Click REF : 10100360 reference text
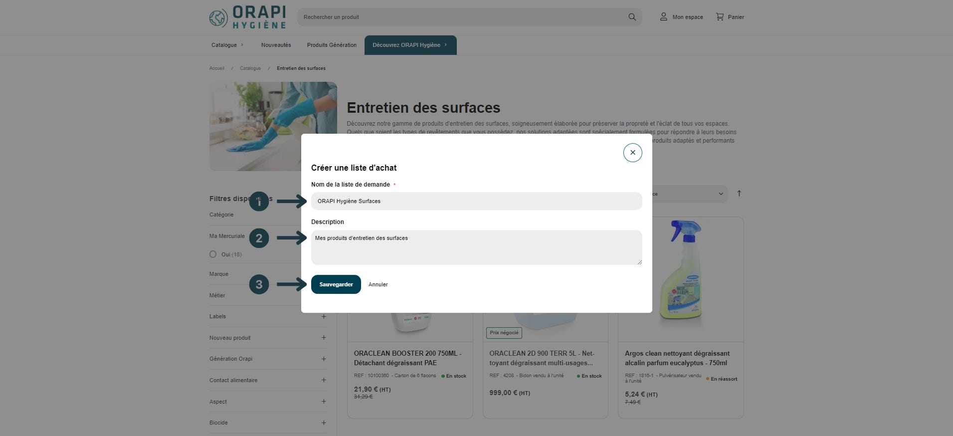The width and height of the screenshot is (953, 436). coord(371,376)
